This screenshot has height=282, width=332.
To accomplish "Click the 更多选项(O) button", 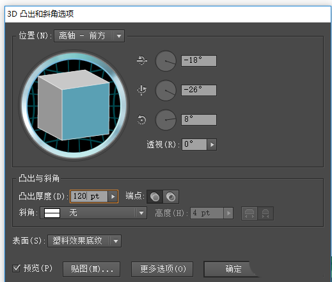I will coord(162,269).
